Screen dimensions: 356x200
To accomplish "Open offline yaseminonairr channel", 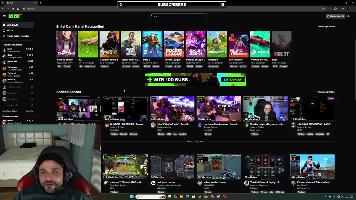I will 17,87.
